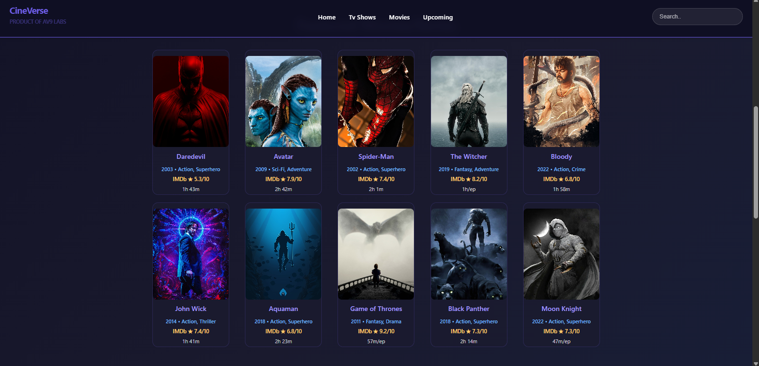Select the Black Panther title
This screenshot has height=366, width=759.
click(469, 309)
